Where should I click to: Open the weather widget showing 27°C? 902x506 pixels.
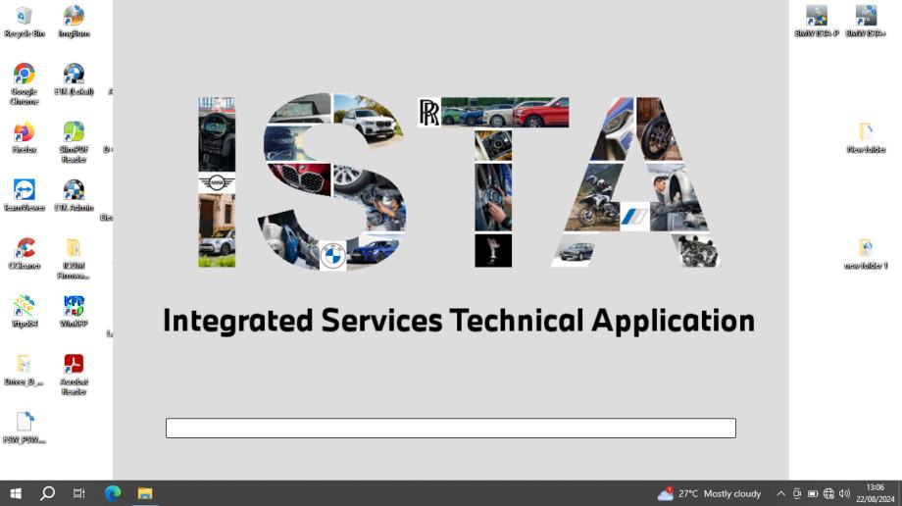pos(709,493)
